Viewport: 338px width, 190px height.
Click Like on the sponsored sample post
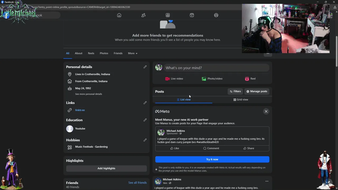(175, 148)
